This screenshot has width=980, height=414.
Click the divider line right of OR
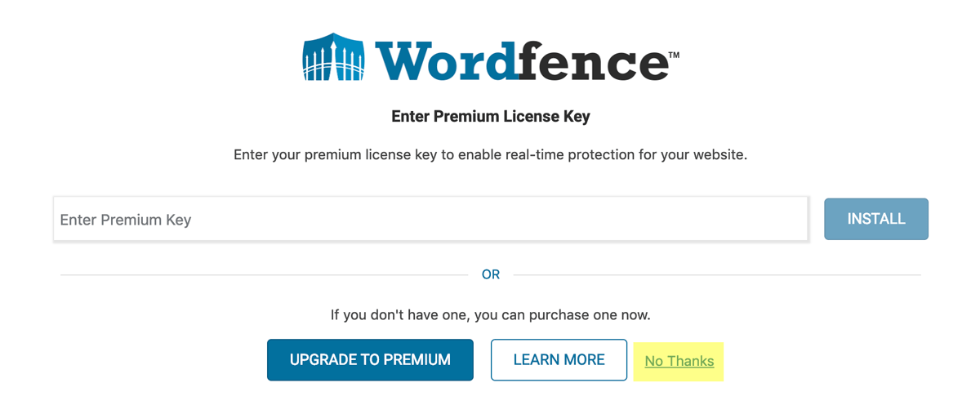[x=717, y=275]
